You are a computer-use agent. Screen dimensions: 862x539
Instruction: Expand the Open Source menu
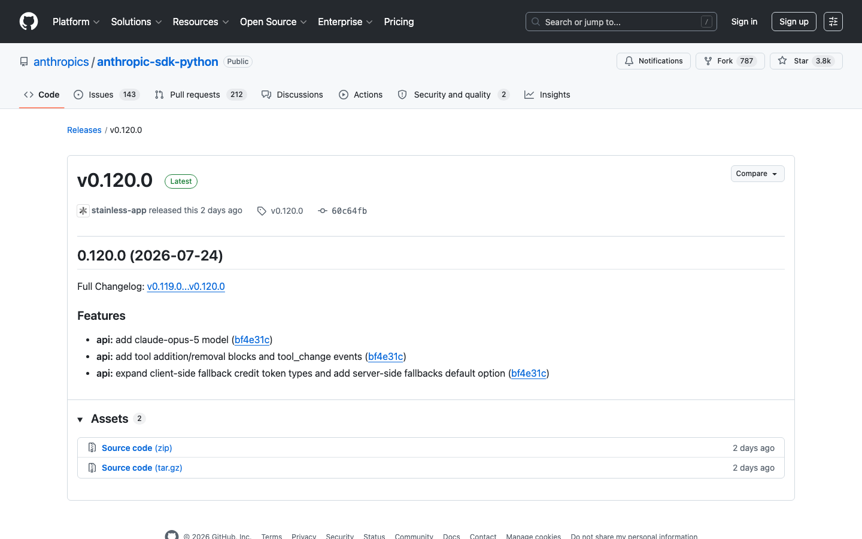[274, 22]
